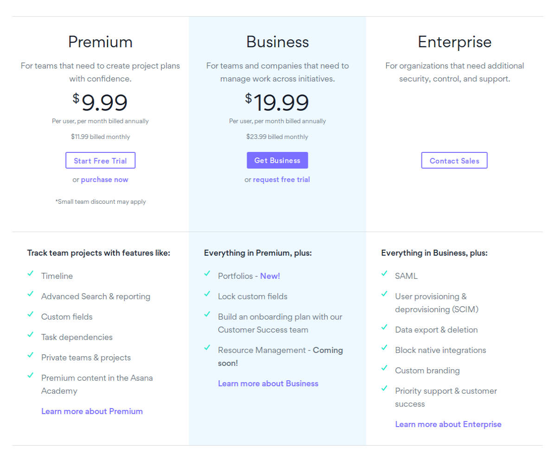This screenshot has height=453, width=554.
Task: Click the checkmark beside Lock custom fields
Action: [x=207, y=295]
